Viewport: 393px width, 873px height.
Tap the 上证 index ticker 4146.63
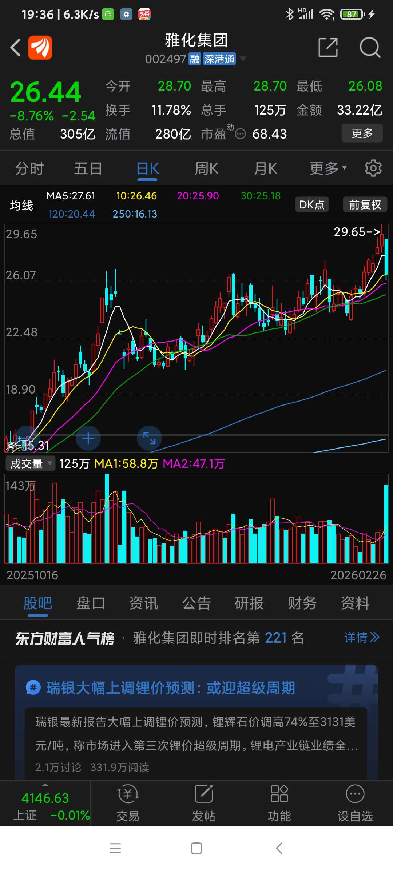point(45,798)
